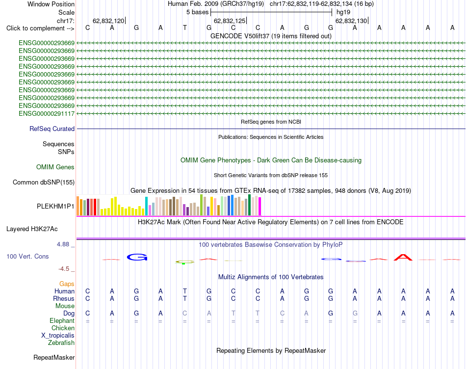Screen dimensions: 466x369
Task: Click the Common dbSNP(155) label
Action: pos(43,182)
